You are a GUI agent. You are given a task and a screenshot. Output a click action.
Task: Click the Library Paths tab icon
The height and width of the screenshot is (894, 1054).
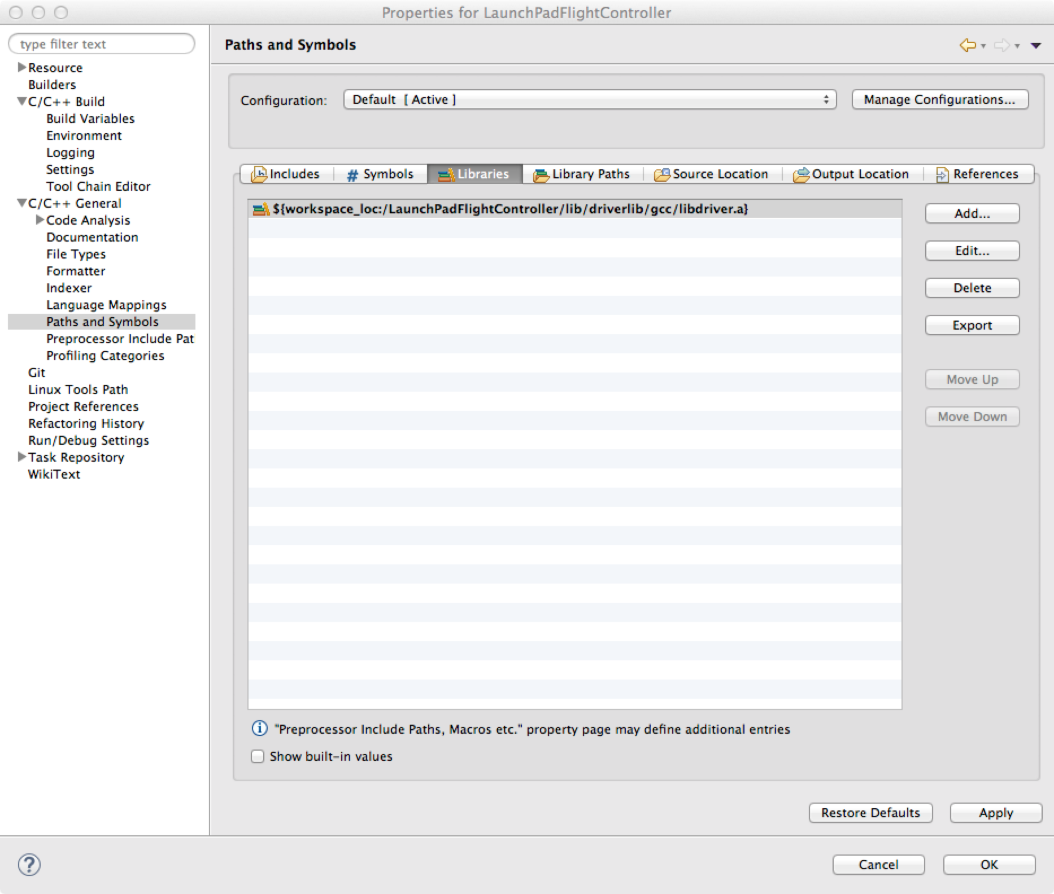[x=541, y=175]
